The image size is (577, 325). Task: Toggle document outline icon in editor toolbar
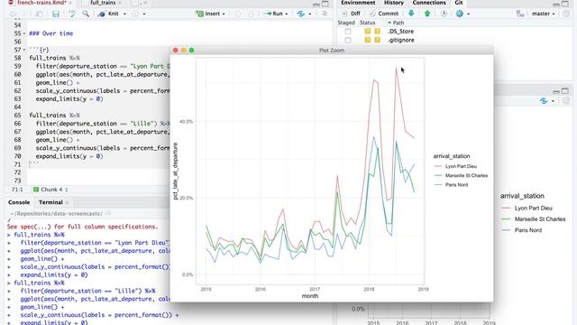pos(325,14)
